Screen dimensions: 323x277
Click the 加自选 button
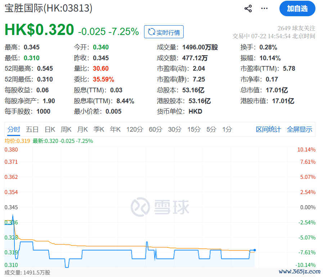tap(297, 8)
